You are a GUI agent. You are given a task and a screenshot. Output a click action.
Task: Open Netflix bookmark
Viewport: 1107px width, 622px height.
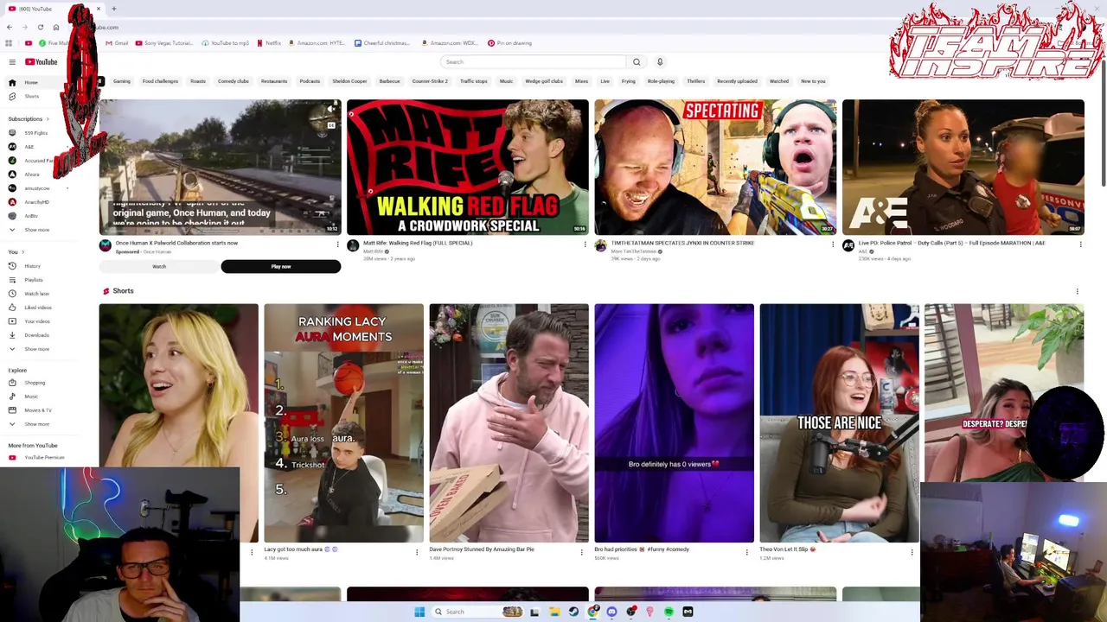point(269,43)
